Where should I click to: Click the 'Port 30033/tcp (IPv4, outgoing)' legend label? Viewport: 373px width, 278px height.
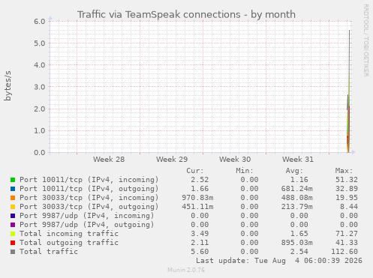coord(89,207)
